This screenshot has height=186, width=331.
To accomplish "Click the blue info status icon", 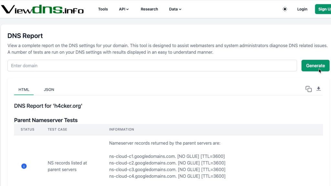I will pyautogui.click(x=24, y=166).
